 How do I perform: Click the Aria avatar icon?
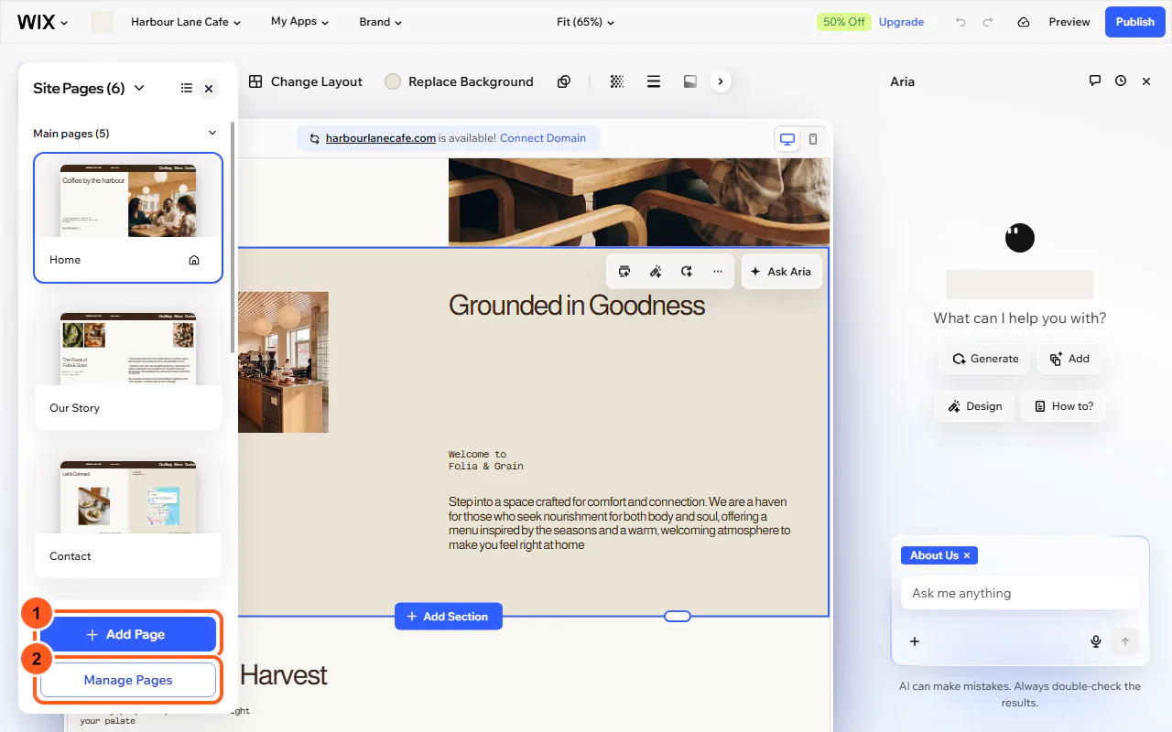click(1020, 238)
